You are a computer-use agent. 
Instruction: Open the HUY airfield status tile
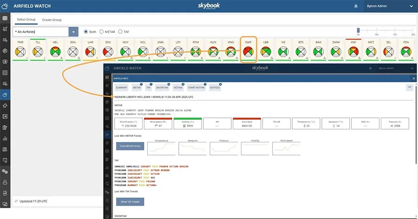coord(125,50)
